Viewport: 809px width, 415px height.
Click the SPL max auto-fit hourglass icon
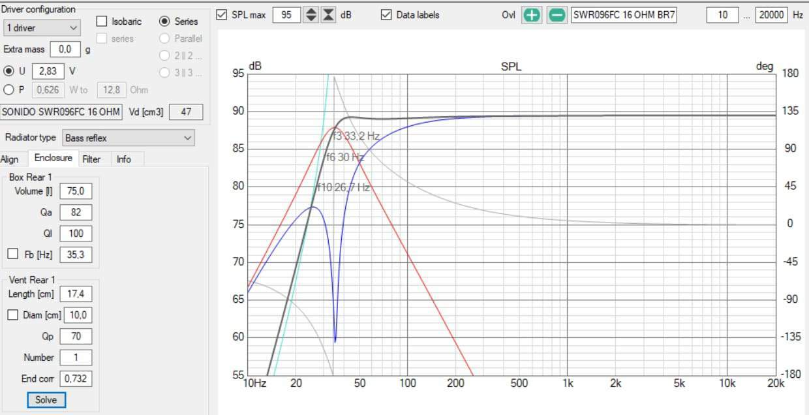point(329,15)
